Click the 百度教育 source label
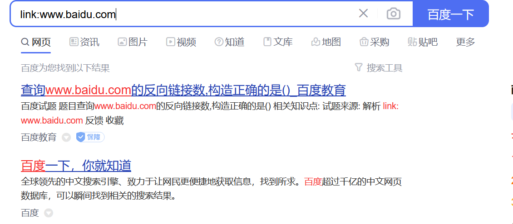 click(39, 137)
